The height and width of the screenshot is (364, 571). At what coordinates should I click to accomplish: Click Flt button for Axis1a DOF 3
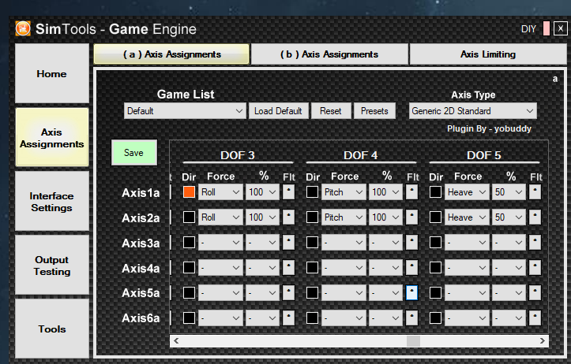pyautogui.click(x=288, y=191)
